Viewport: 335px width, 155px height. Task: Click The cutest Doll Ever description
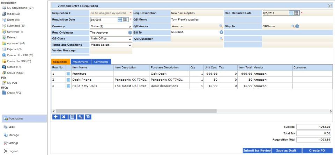point(132,86)
